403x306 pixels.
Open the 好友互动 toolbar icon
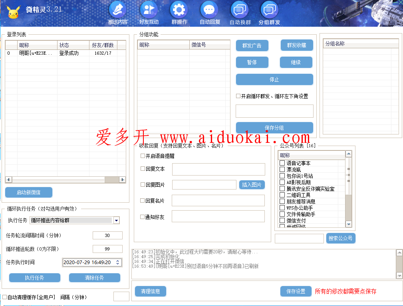click(x=149, y=13)
